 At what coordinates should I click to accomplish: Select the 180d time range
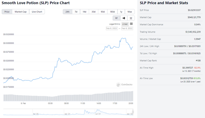pyautogui.click(x=112, y=12)
